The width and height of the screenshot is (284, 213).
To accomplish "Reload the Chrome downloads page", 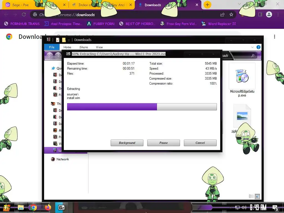I will click(24, 14).
